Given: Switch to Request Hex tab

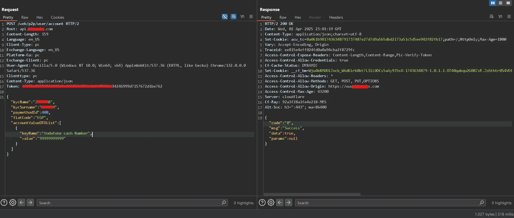Looking at the screenshot, I should (40, 17).
